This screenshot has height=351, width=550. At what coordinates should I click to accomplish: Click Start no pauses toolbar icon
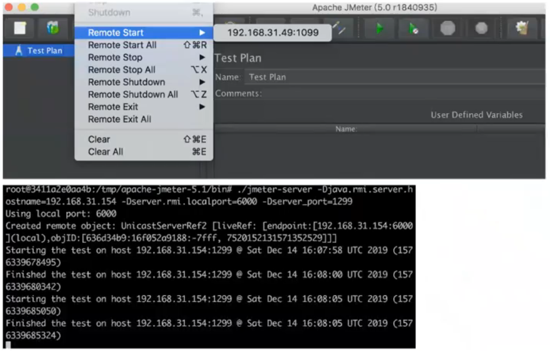tap(414, 28)
